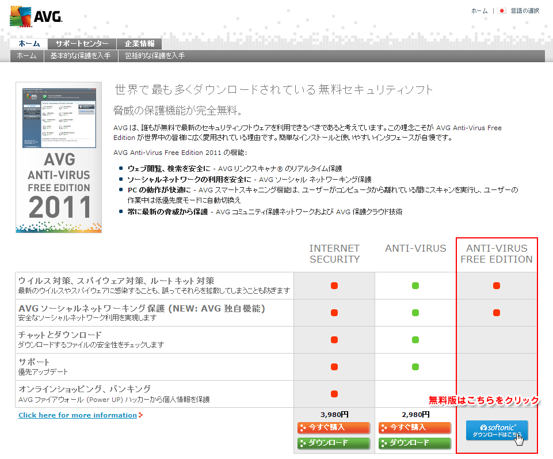The width and height of the screenshot is (553, 459).
Task: Click the オンラインショッピング、バンキング row title
Action: click(84, 389)
